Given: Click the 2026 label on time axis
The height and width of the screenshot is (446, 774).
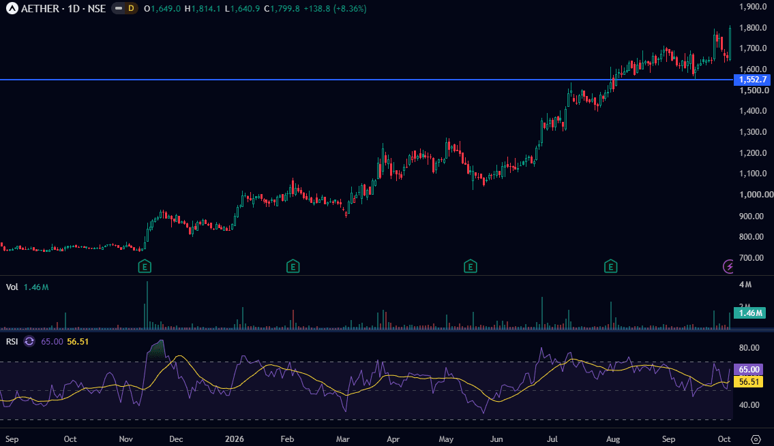Looking at the screenshot, I should [x=235, y=439].
